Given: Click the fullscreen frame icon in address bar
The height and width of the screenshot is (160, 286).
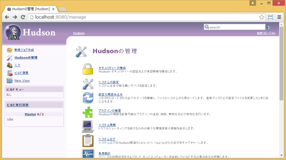Looking at the screenshot, I should pos(270,17).
